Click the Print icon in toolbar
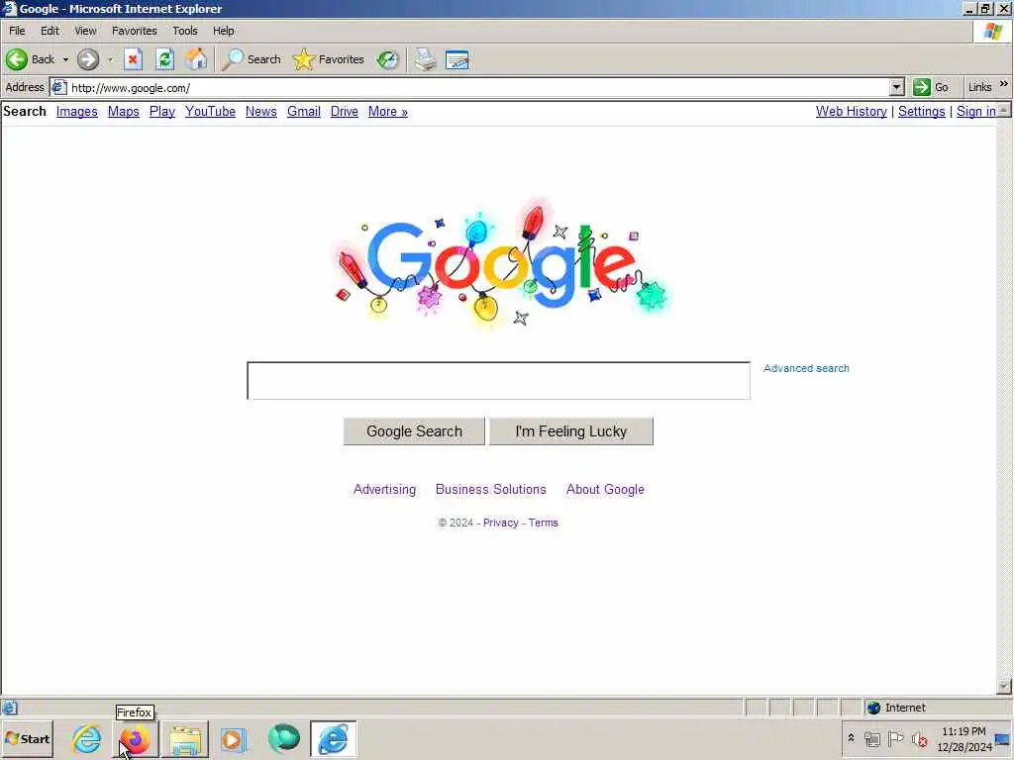The image size is (1014, 760). tap(426, 59)
